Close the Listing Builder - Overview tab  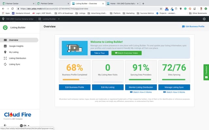coord(103,4)
